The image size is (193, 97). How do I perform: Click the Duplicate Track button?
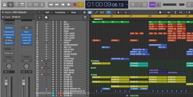[46, 18]
